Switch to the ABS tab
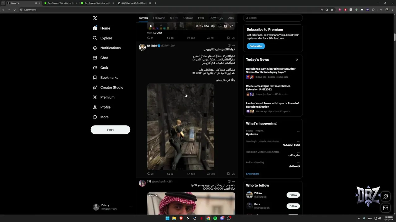 tap(231, 18)
